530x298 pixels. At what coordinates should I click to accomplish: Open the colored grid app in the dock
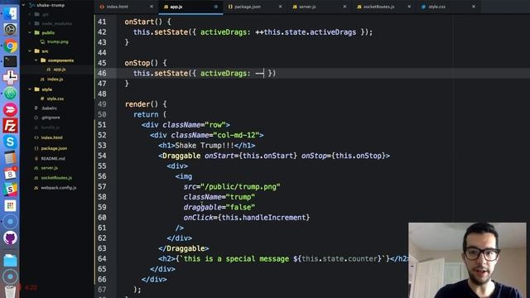tap(10, 206)
